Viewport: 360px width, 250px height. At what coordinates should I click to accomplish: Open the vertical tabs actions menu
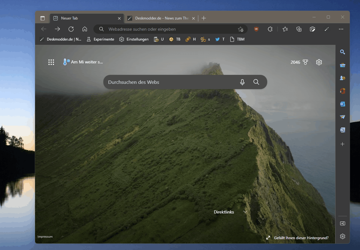(43, 18)
